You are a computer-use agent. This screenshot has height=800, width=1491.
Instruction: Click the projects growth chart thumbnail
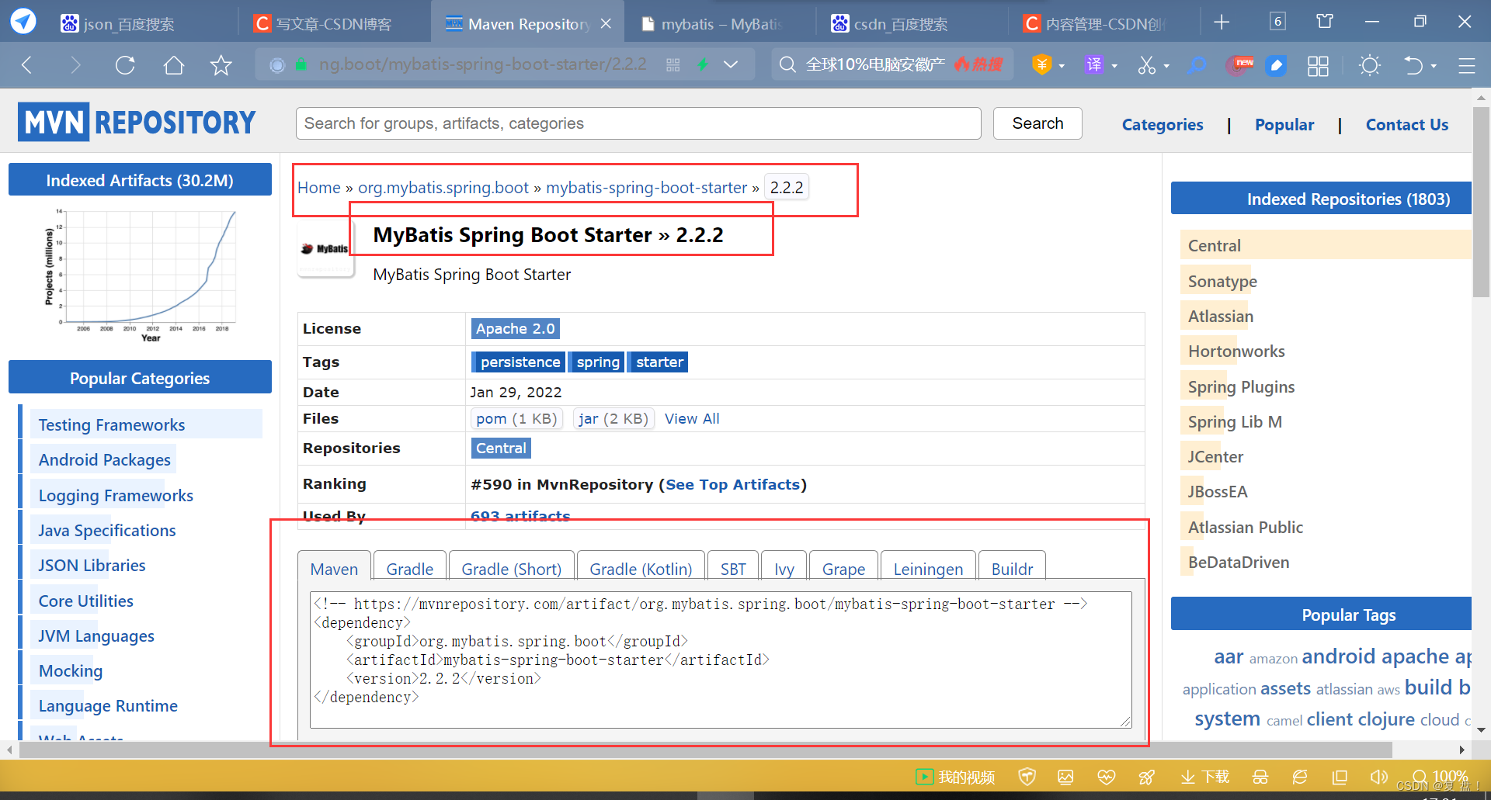[x=141, y=275]
